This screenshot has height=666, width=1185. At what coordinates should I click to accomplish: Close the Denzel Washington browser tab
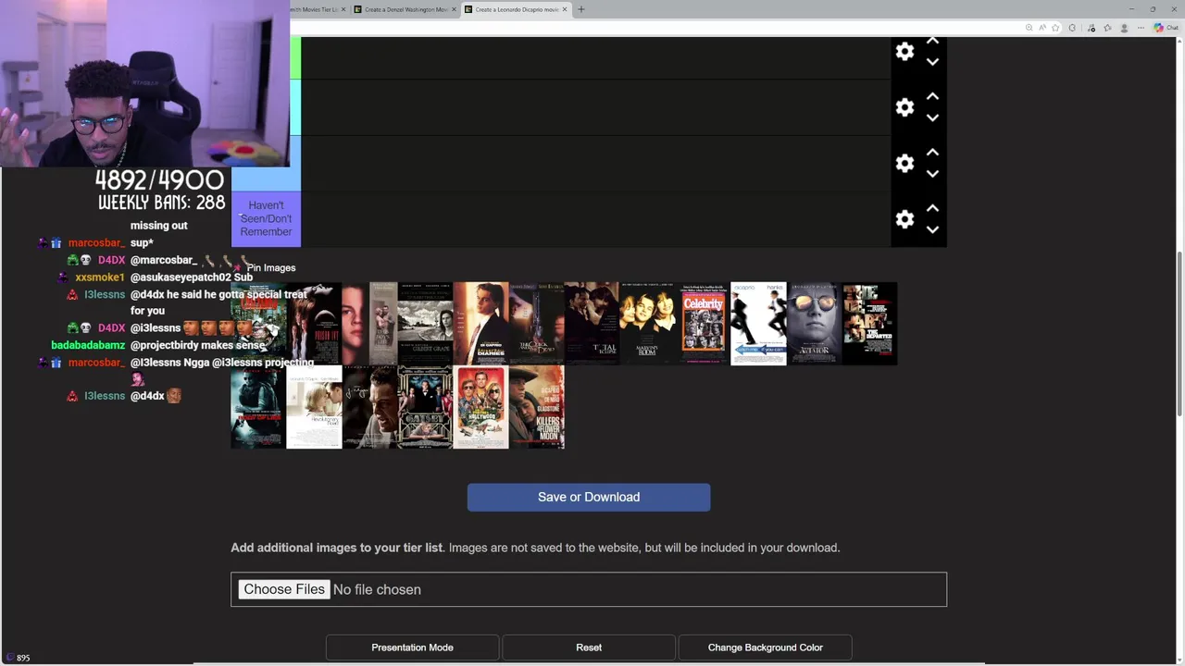pos(454,9)
